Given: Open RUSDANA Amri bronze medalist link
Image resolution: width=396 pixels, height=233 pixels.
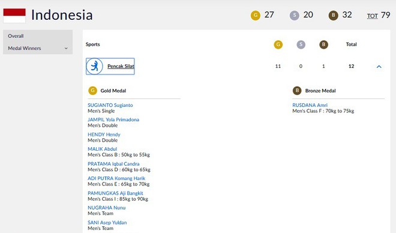Looking at the screenshot, I should coord(310,105).
